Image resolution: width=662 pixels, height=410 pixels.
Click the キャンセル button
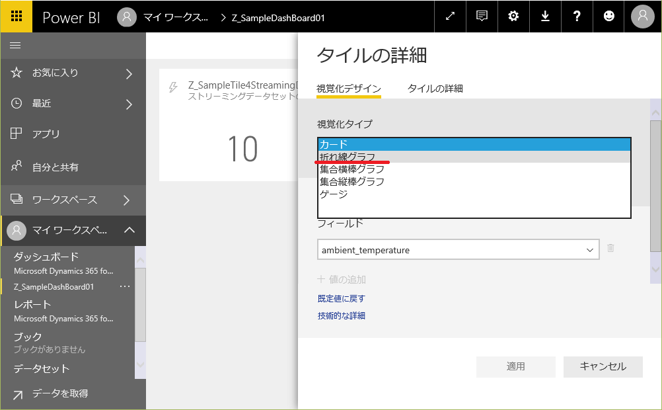[603, 366]
